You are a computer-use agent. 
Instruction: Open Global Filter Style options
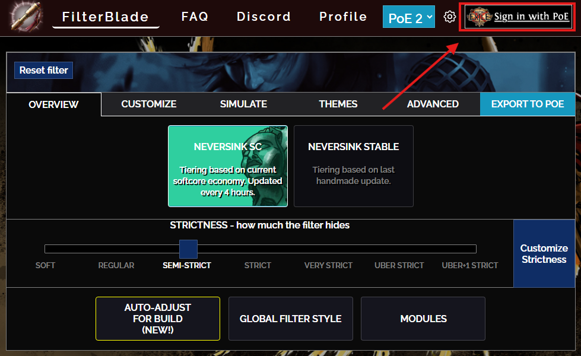point(291,319)
